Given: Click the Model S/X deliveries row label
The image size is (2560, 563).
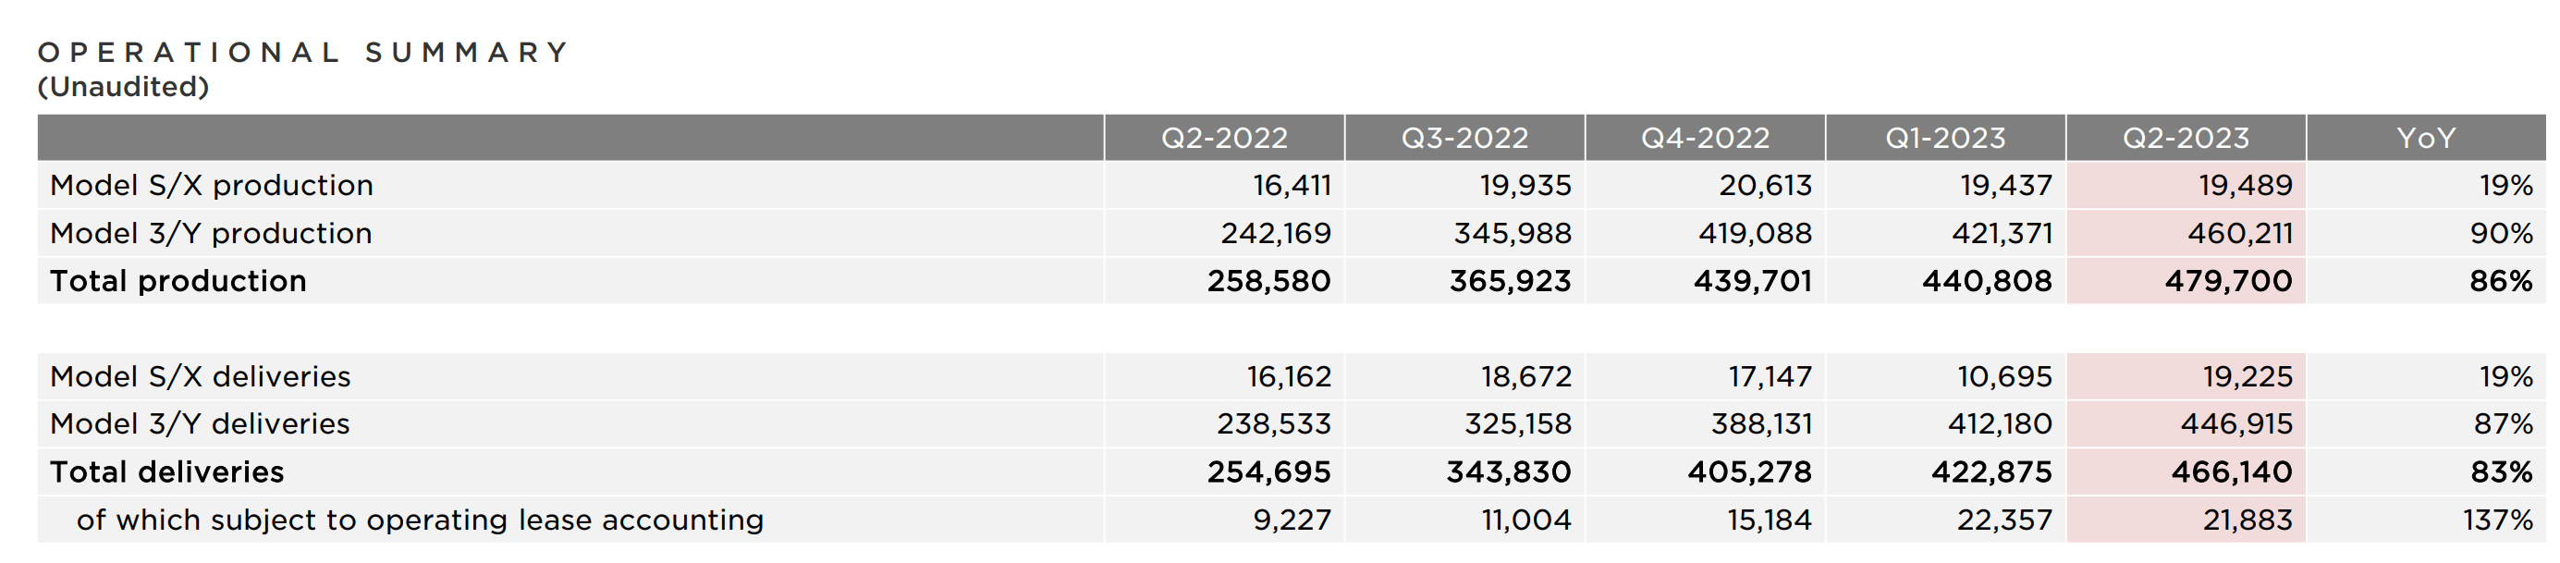Looking at the screenshot, I should (x=200, y=376).
